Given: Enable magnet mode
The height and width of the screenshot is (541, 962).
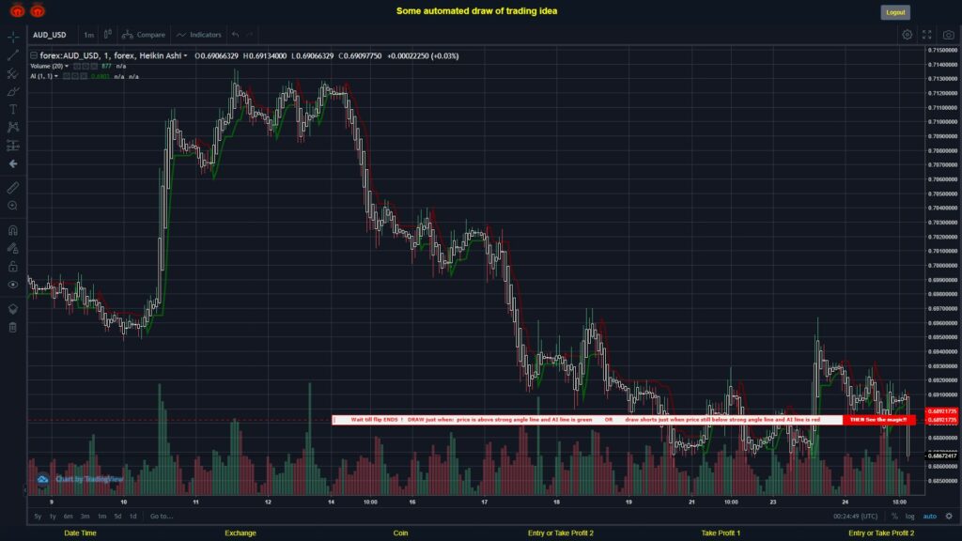Looking at the screenshot, I should [x=13, y=231].
